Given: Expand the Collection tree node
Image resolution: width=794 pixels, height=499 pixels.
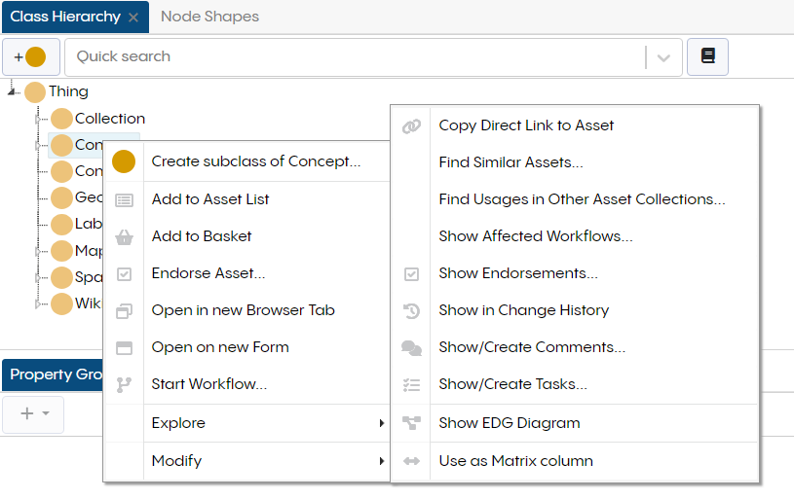Looking at the screenshot, I should (x=37, y=120).
